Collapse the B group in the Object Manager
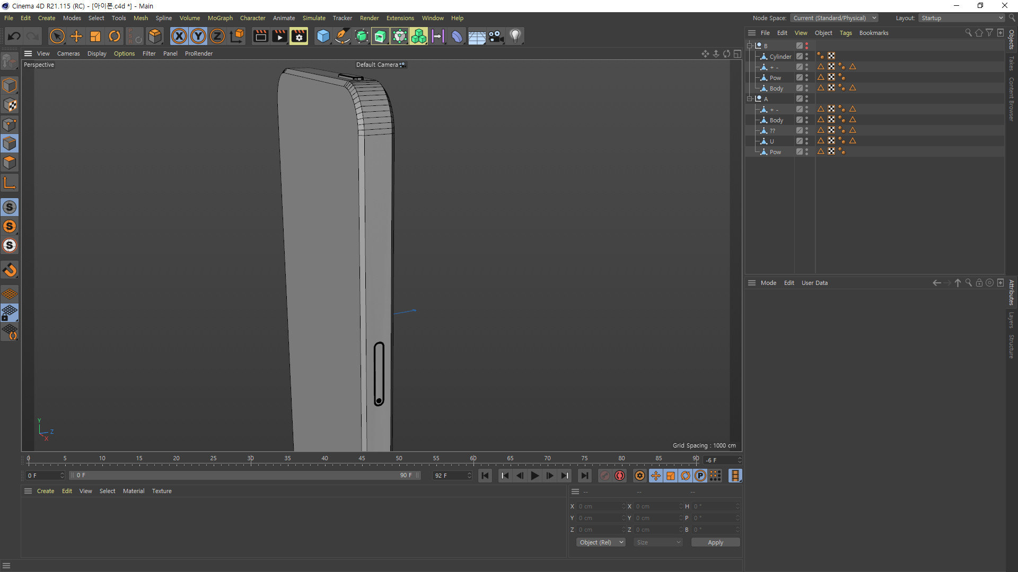Image resolution: width=1018 pixels, height=572 pixels. point(750,46)
